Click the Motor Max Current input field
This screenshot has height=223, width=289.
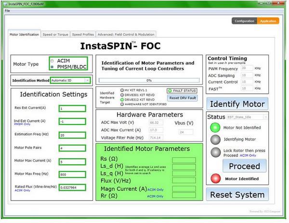(72, 162)
